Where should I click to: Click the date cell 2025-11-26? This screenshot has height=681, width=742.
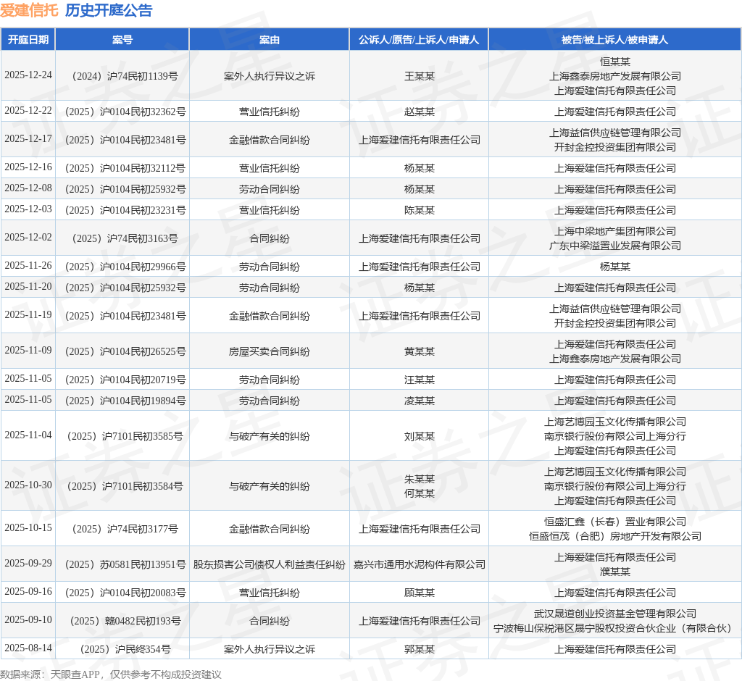point(28,266)
